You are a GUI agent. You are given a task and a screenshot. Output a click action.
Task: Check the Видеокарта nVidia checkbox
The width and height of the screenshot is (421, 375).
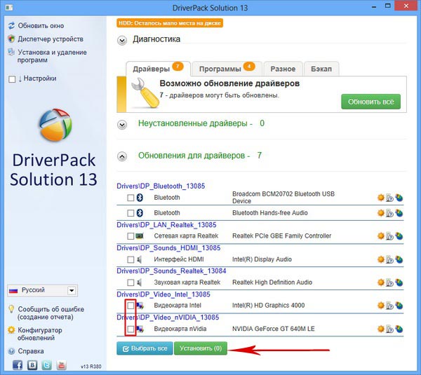(x=131, y=329)
